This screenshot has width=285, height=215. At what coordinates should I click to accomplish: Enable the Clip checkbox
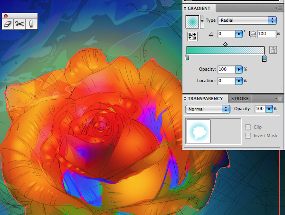(x=248, y=127)
